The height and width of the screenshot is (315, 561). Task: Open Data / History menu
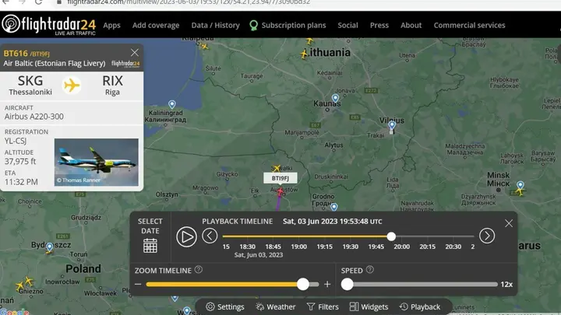point(215,26)
